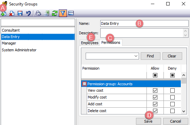Click the group list filter row field
The width and height of the screenshot is (190, 125).
point(38,22)
